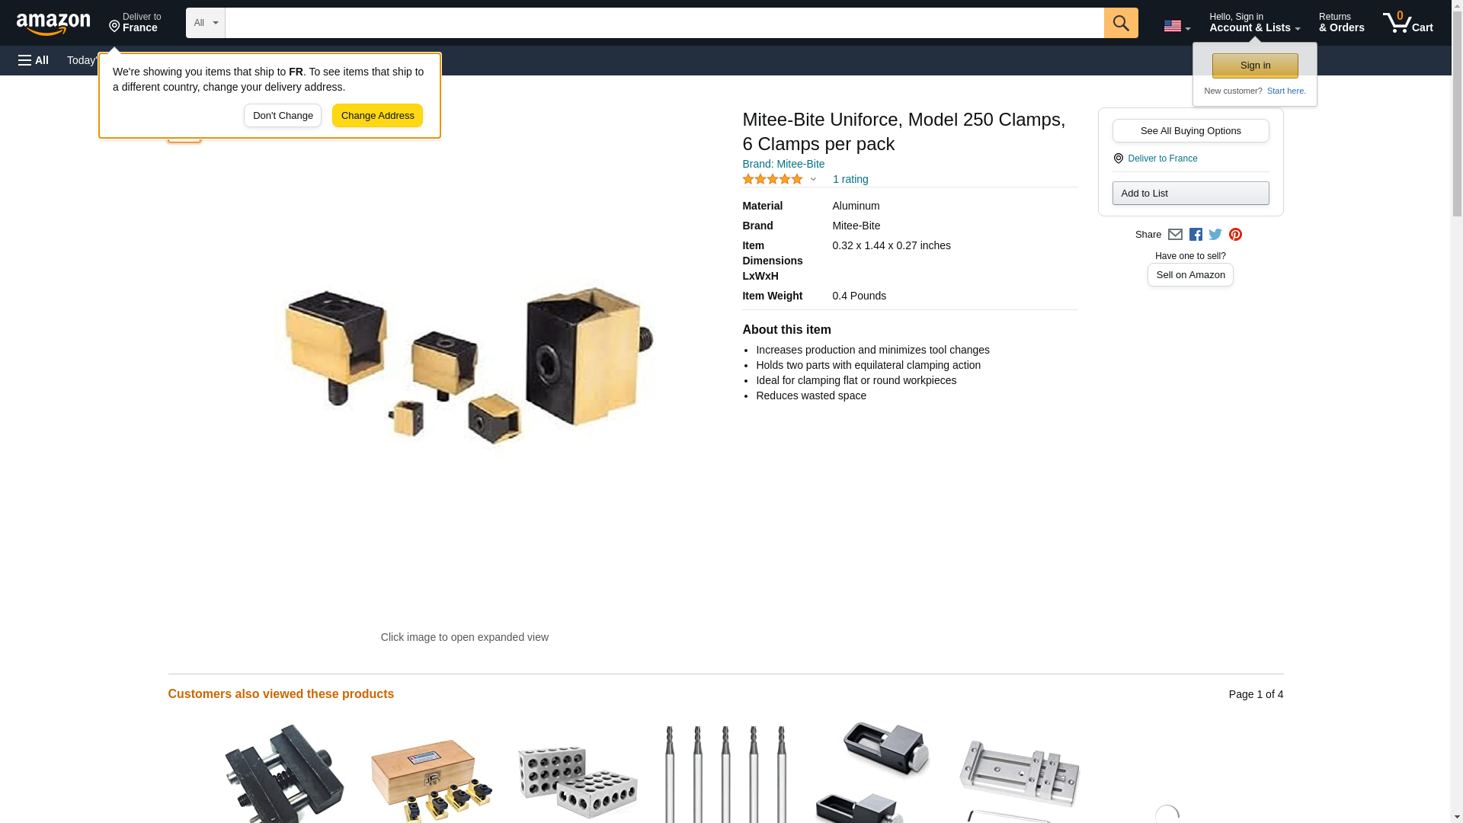Click See All Buying Options
The width and height of the screenshot is (1463, 823).
[x=1190, y=130]
